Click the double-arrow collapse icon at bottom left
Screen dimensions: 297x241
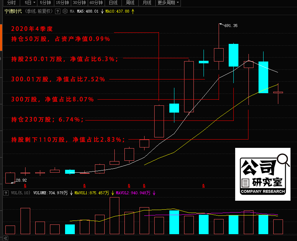pyautogui.click(x=5, y=238)
